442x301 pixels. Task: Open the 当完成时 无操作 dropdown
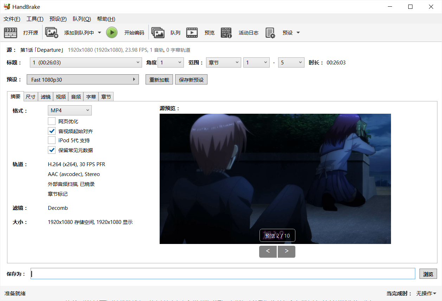(426, 293)
